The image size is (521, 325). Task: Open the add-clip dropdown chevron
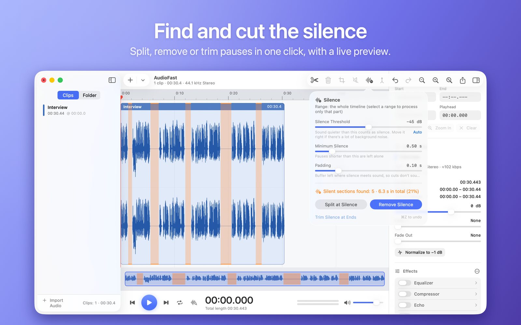click(143, 80)
